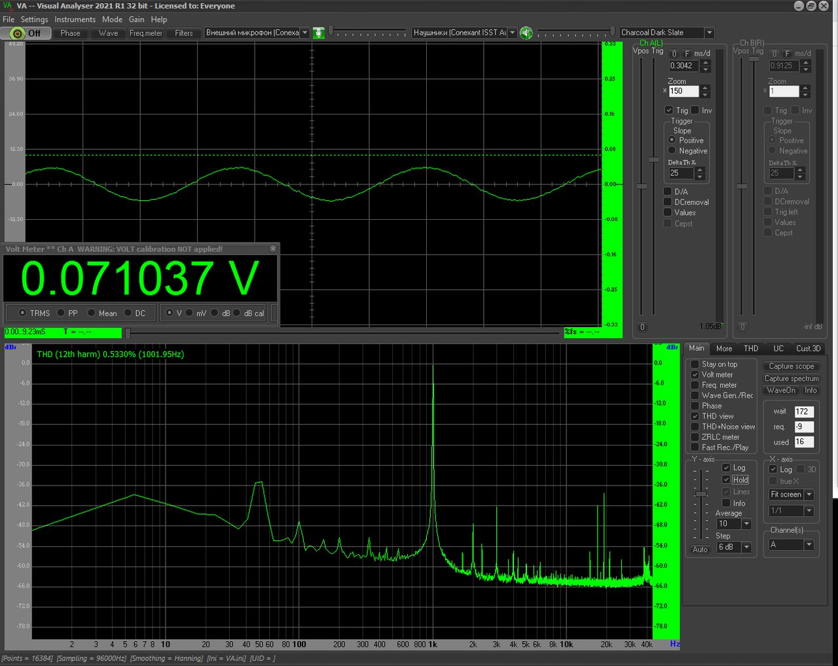This screenshot has height=666, width=838.
Task: Click the Freq.meter toolbar button
Action: point(145,33)
